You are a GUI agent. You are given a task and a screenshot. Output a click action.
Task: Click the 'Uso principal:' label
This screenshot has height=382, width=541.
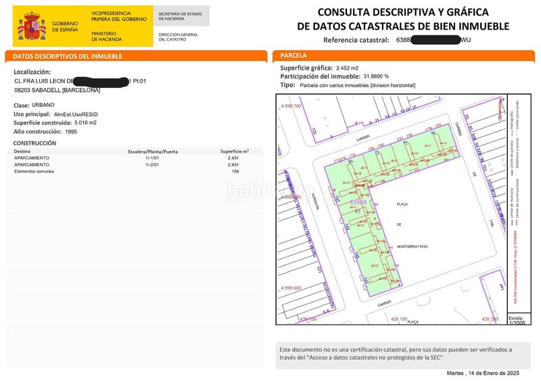tap(32, 114)
